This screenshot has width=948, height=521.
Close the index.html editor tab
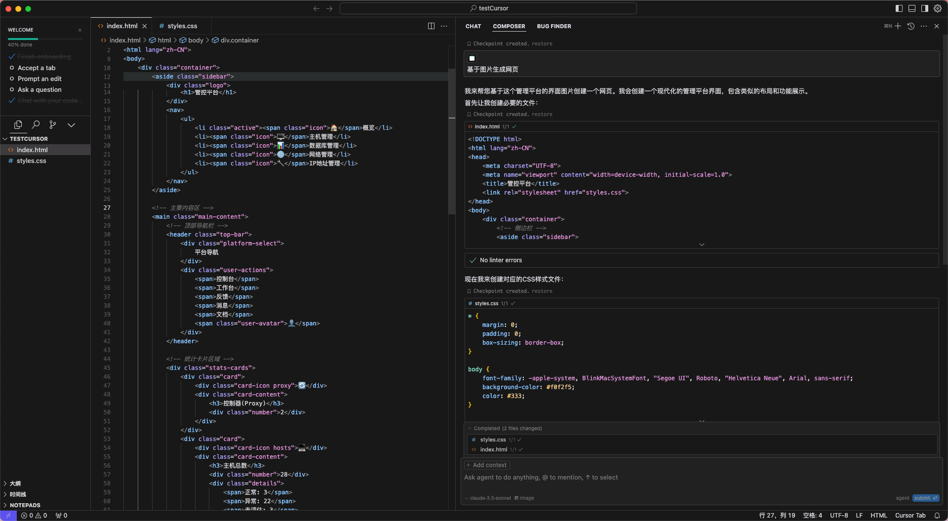pos(145,26)
